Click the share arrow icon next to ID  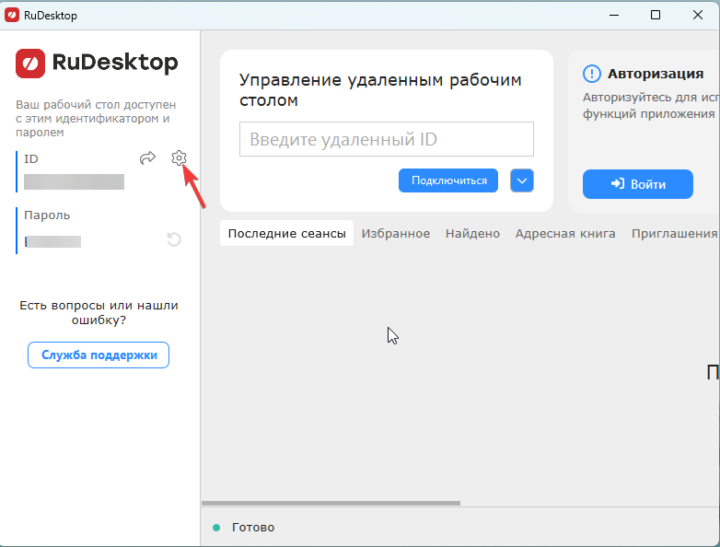[147, 158]
